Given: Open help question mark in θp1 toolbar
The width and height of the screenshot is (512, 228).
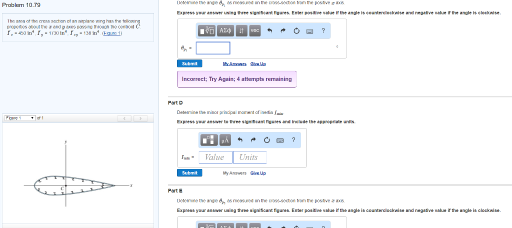Looking at the screenshot, I should coord(323,30).
